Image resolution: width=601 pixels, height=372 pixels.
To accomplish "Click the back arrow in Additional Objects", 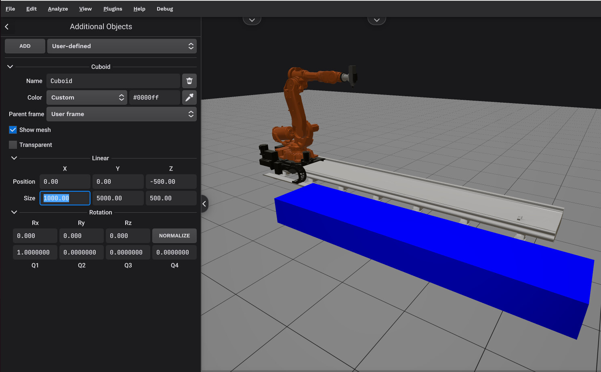I will 7,27.
